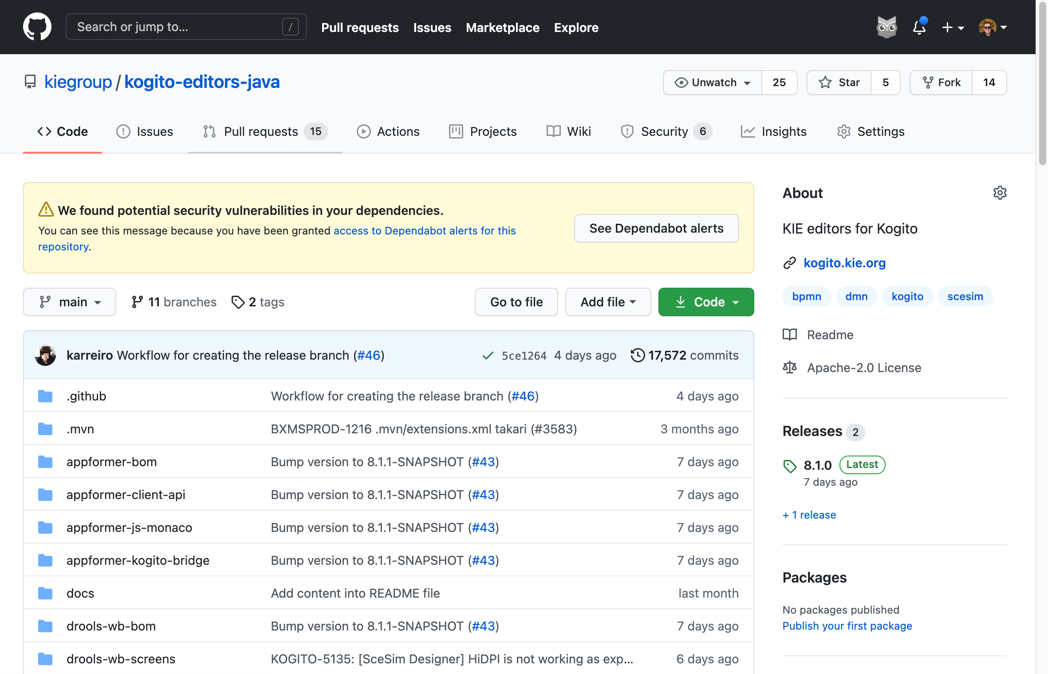The height and width of the screenshot is (674, 1048).
Task: Switch to the Actions tab
Action: pyautogui.click(x=388, y=131)
